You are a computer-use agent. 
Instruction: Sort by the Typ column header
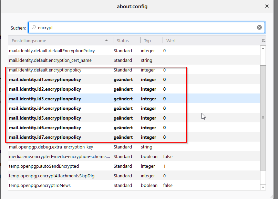pyautogui.click(x=147, y=41)
